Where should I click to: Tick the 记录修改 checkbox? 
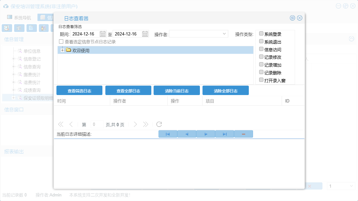(261, 57)
